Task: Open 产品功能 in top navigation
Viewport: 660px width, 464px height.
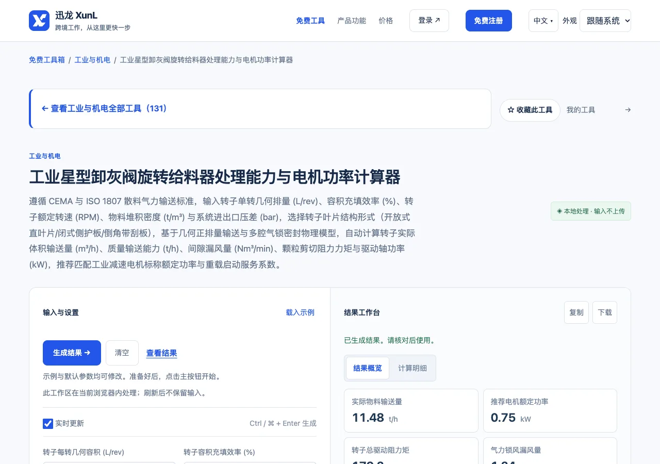Action: [352, 21]
